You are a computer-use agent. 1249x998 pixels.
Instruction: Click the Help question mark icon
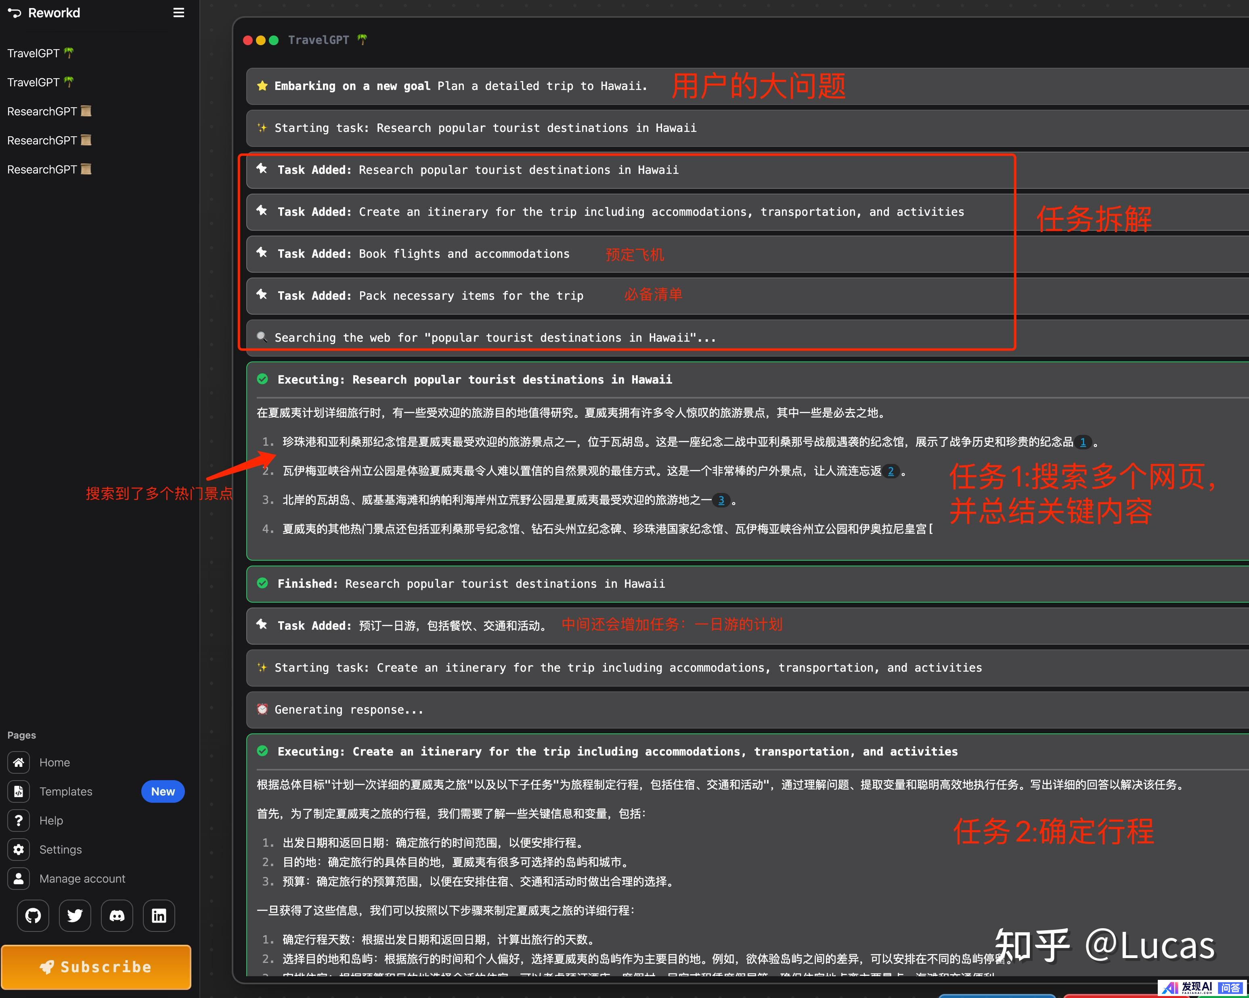pos(19,820)
